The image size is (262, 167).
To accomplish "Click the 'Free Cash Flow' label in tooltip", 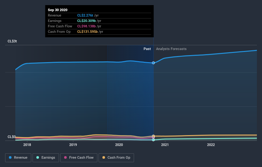I will tap(60, 26).
